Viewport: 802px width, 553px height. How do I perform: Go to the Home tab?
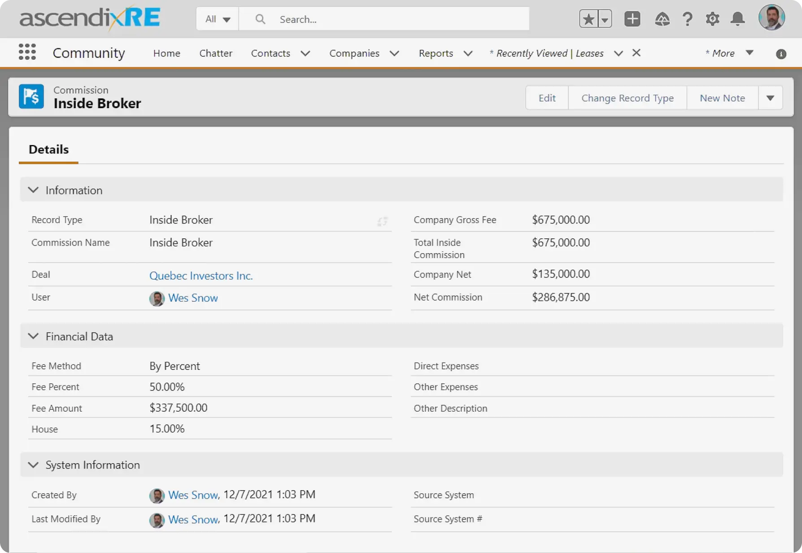(167, 53)
